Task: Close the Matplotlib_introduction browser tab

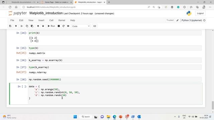Action: pyautogui.click(x=104, y=2)
